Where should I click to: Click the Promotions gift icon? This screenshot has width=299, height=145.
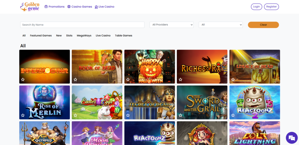[46, 7]
